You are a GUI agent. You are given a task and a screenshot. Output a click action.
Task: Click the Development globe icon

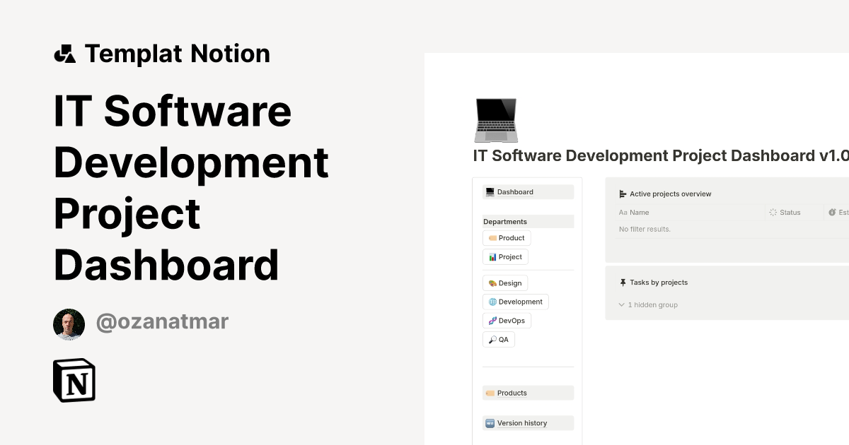[x=494, y=302]
